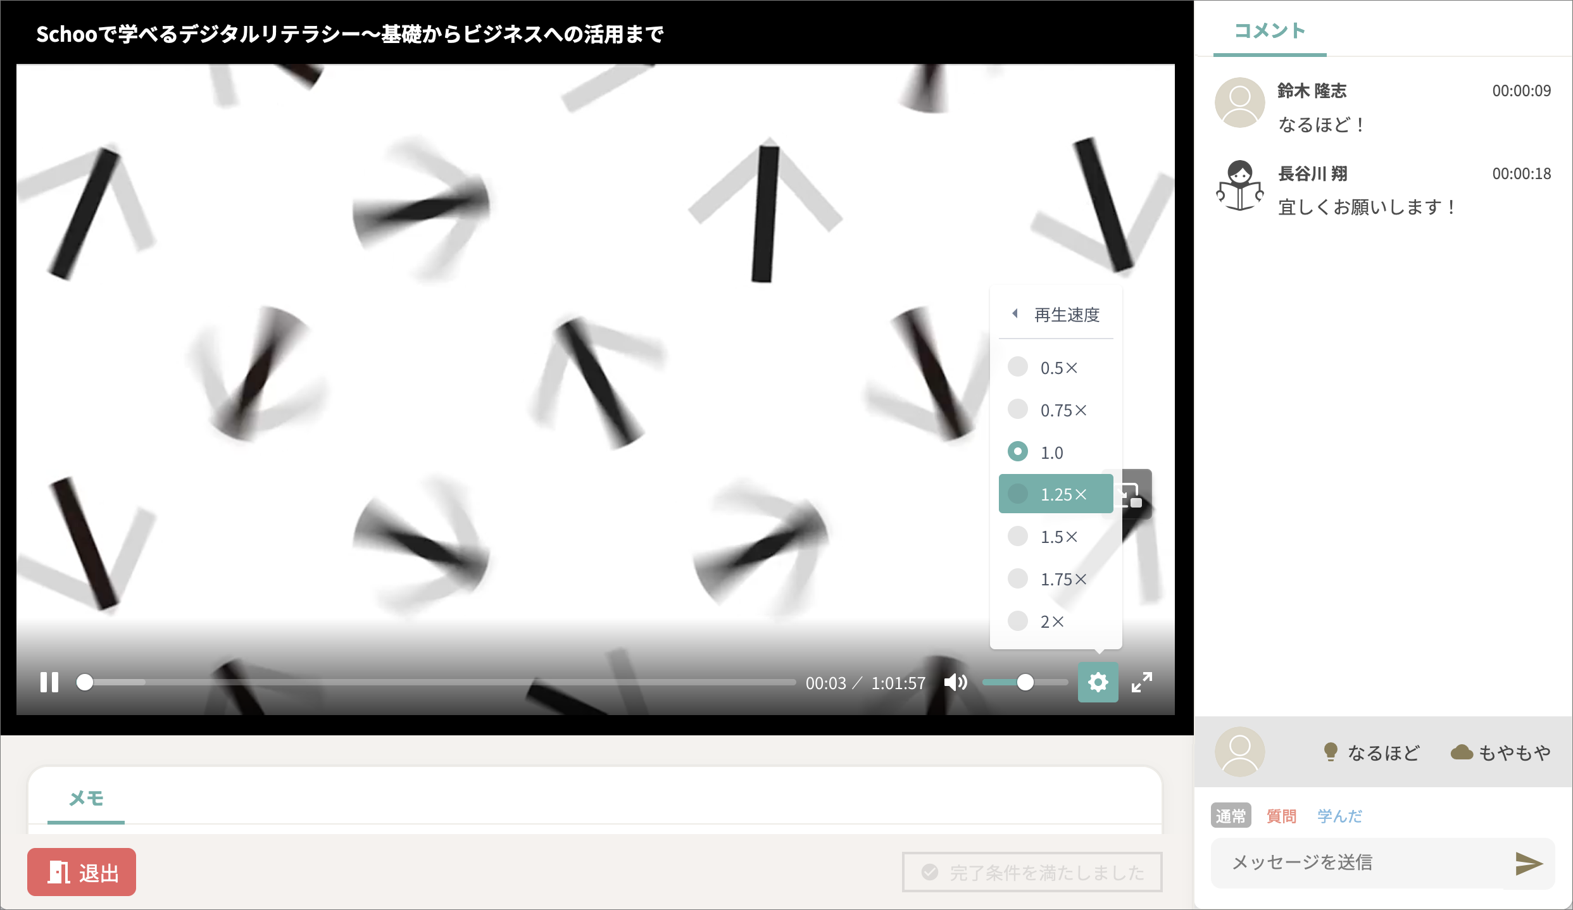Adjust the volume slider handle
The height and width of the screenshot is (910, 1573).
(1025, 682)
